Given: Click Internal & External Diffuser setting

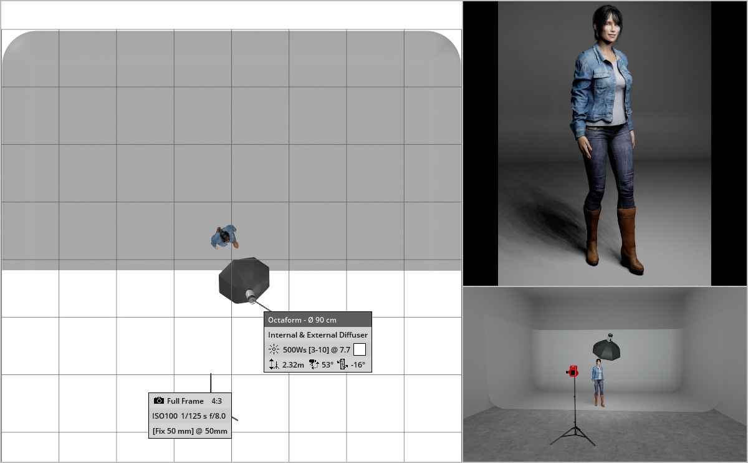Looking at the screenshot, I should [318, 335].
